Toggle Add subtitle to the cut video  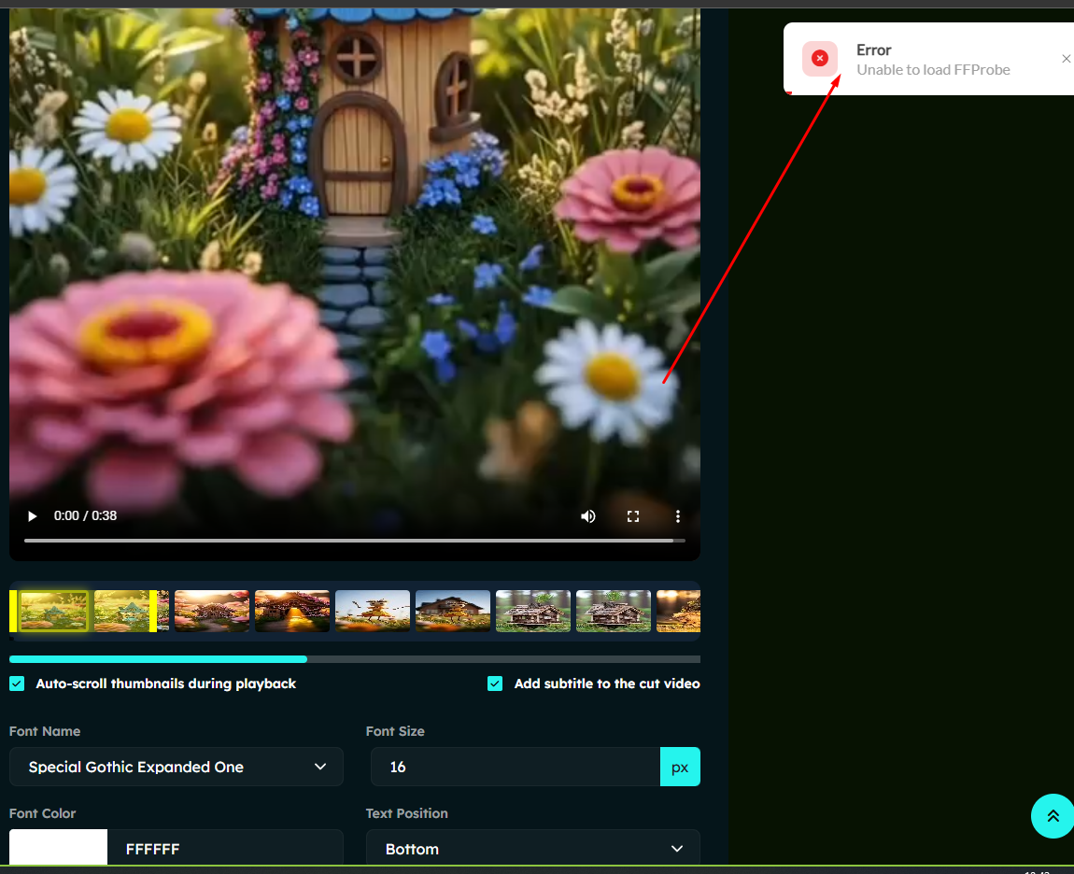(495, 684)
